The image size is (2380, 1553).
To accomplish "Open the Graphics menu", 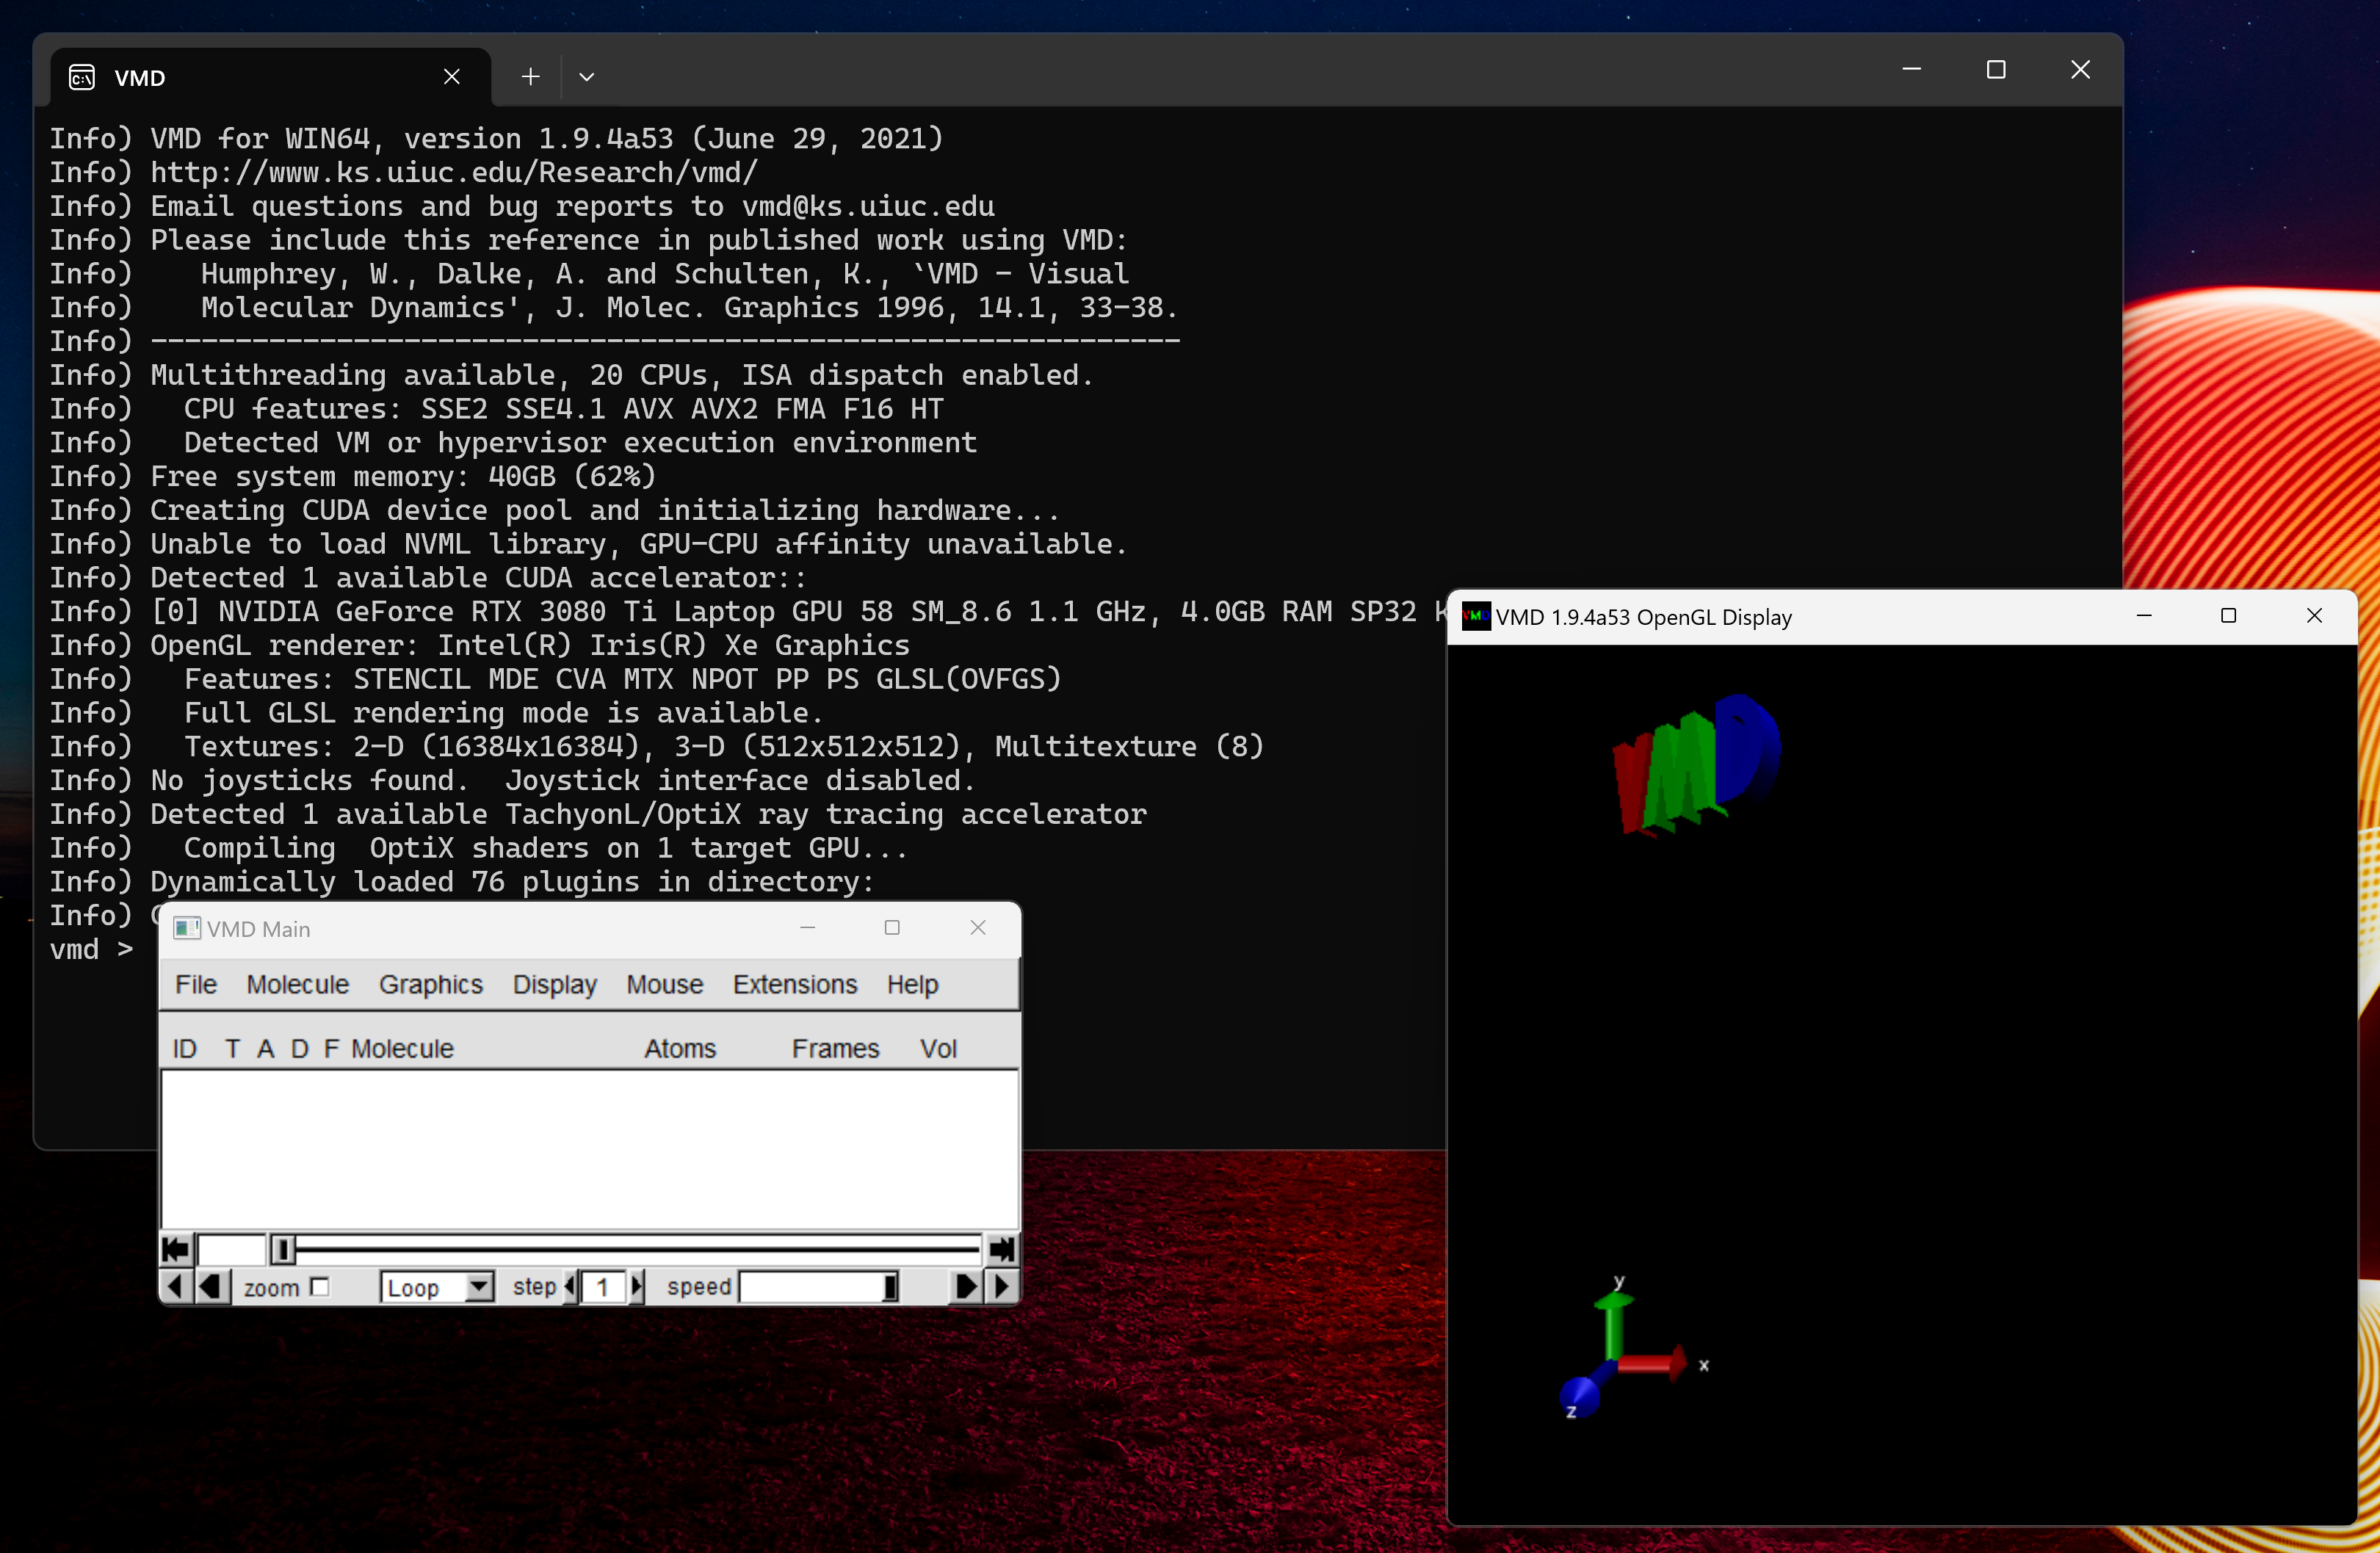I will pos(430,984).
